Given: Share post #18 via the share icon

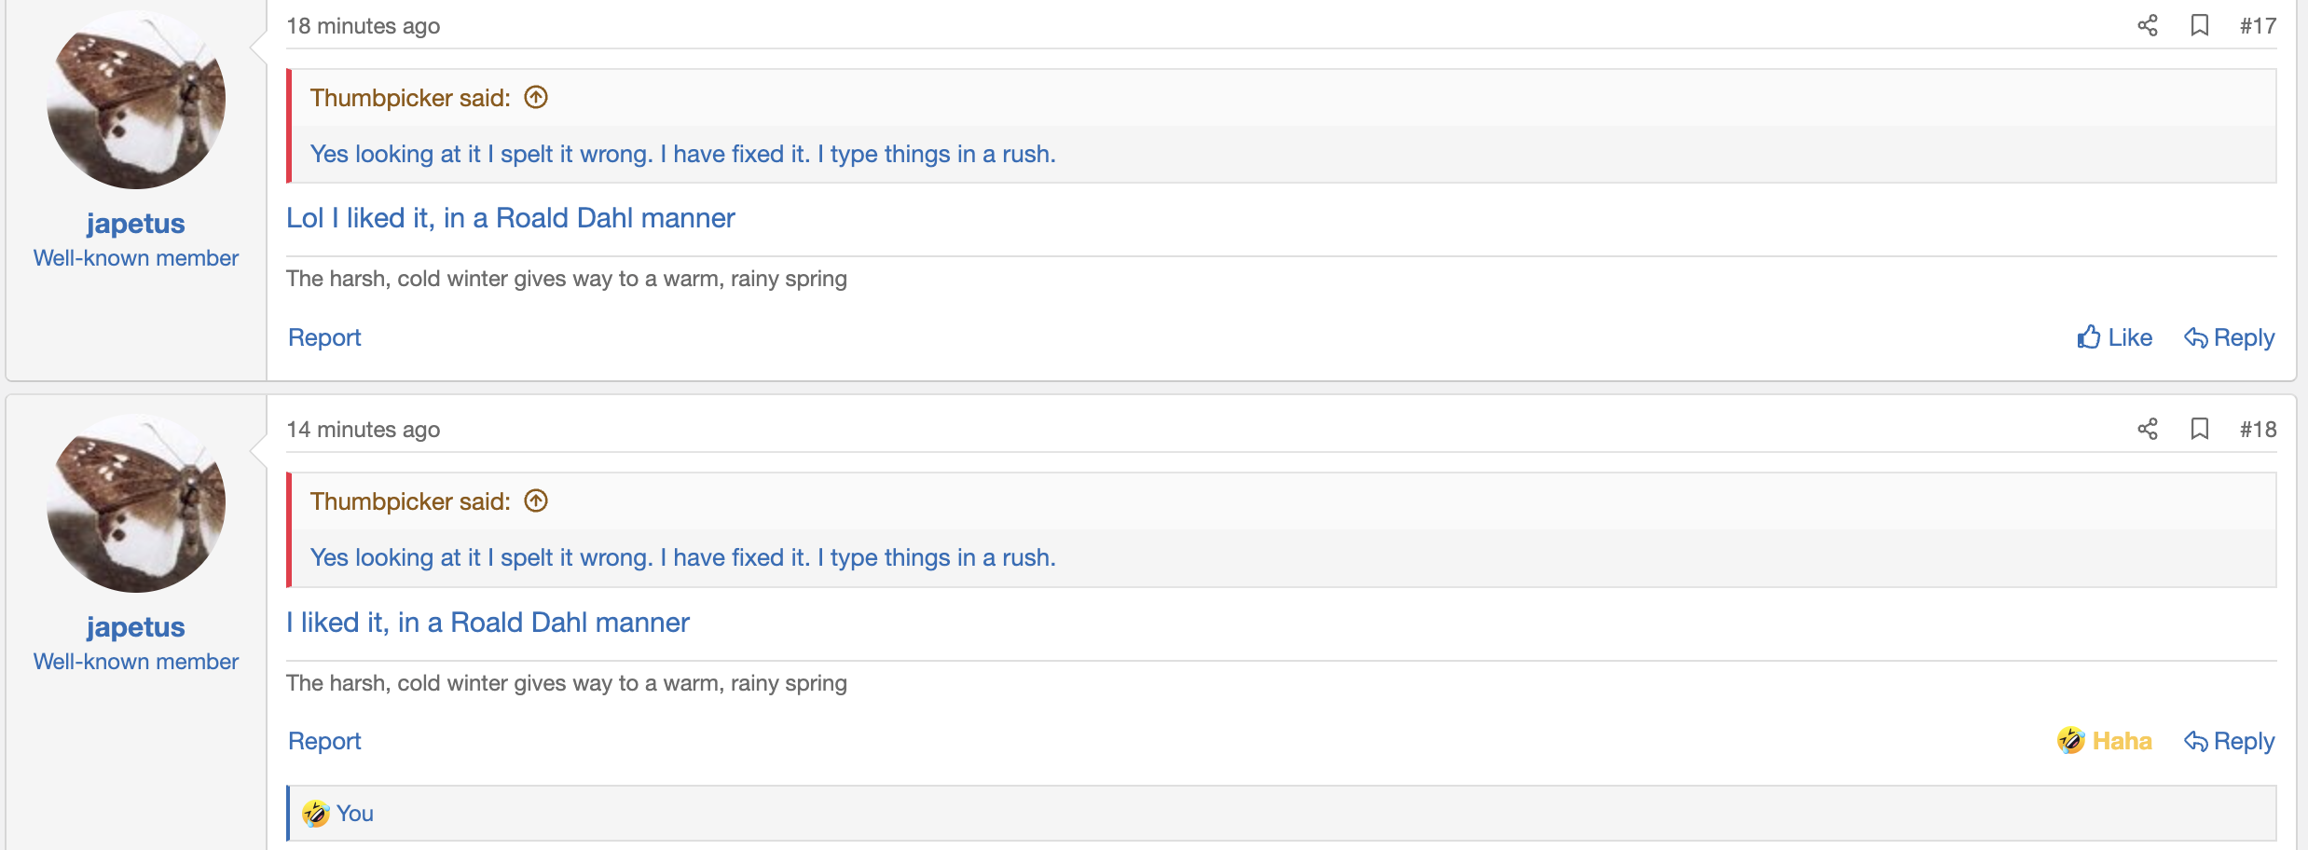Looking at the screenshot, I should pyautogui.click(x=2148, y=429).
